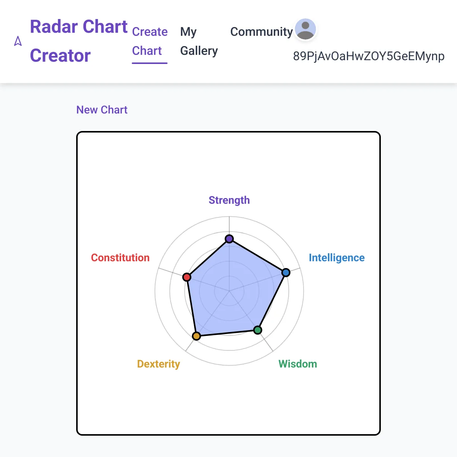Open the user avatar profile icon
This screenshot has height=457, width=457.
305,29
